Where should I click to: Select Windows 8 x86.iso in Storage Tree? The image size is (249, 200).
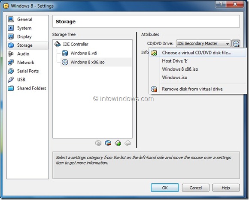(96, 62)
